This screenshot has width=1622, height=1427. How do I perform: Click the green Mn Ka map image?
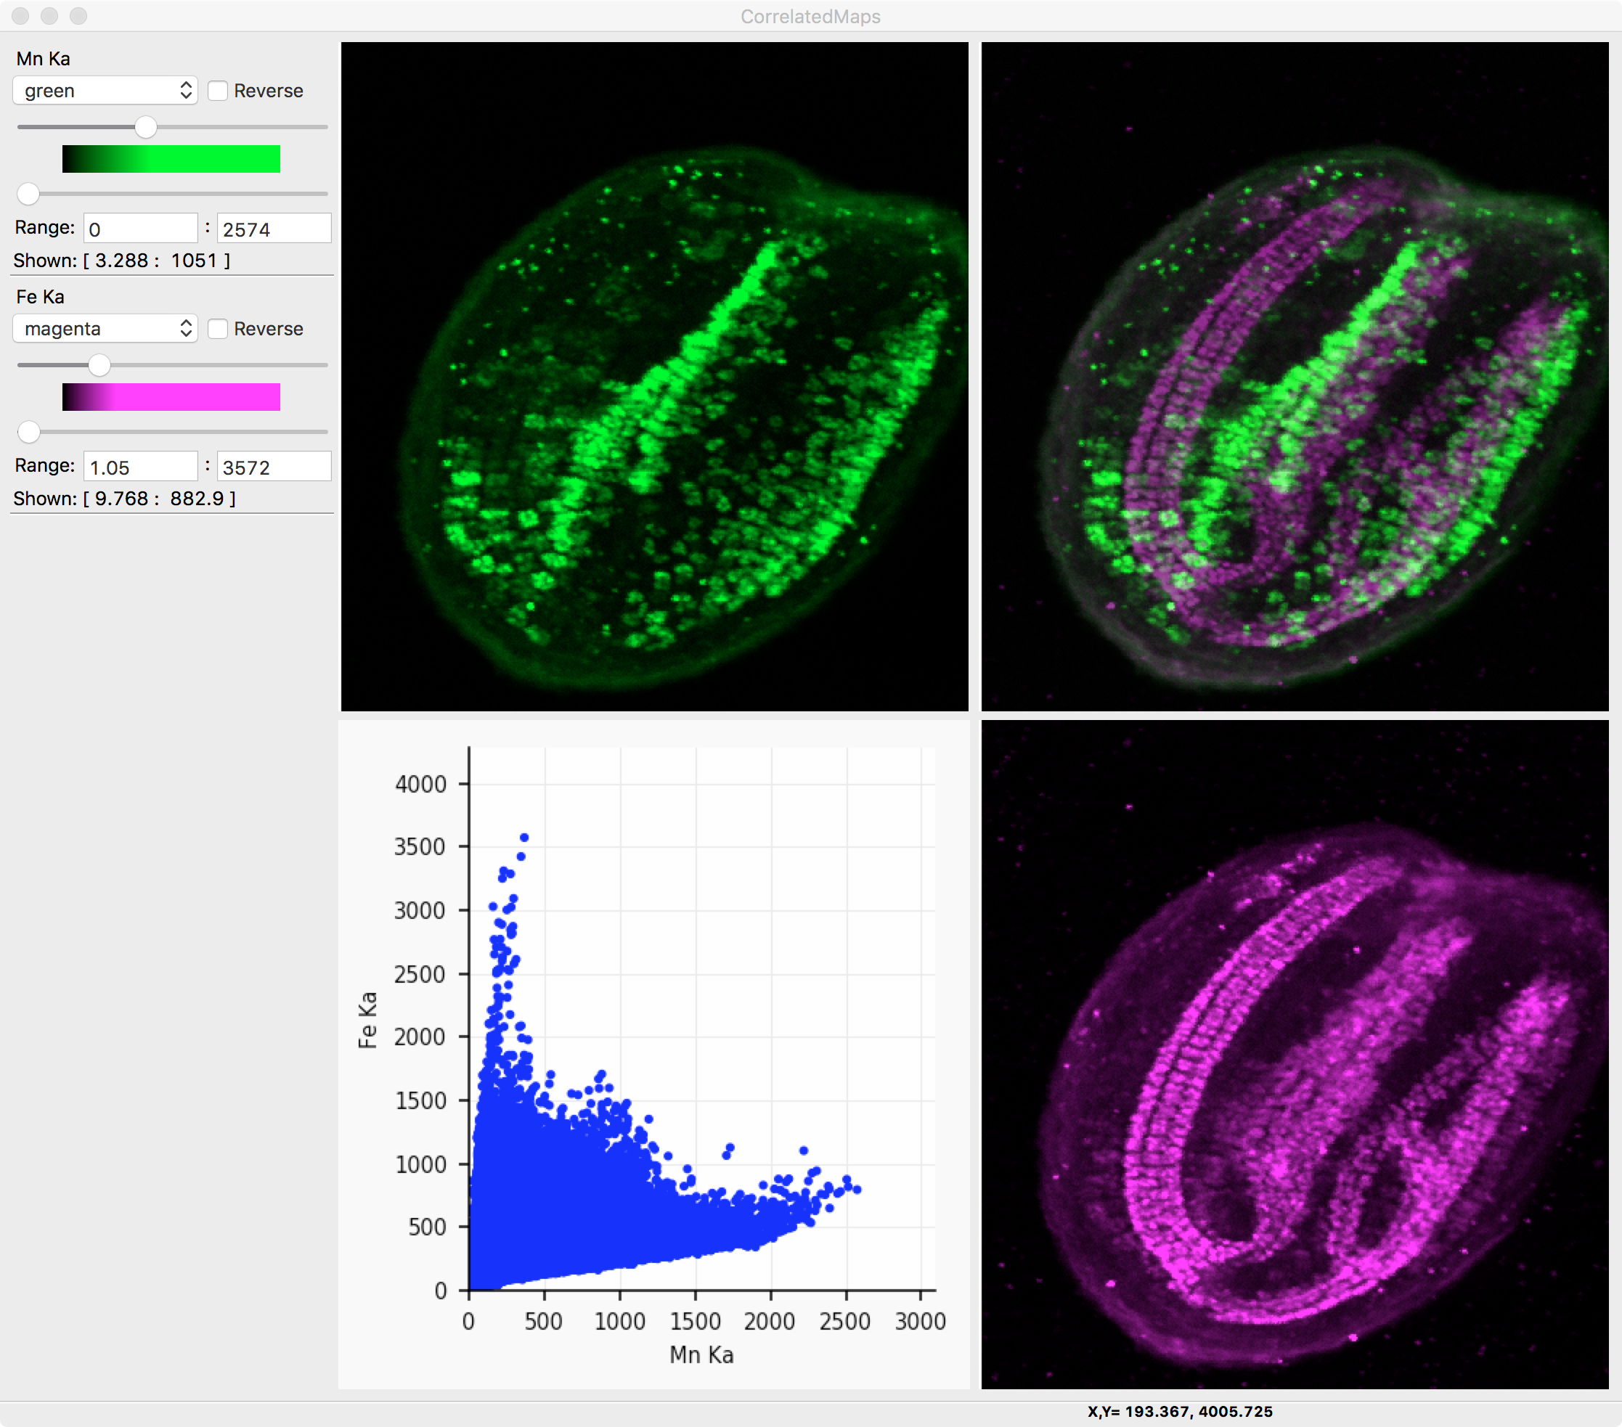(654, 376)
